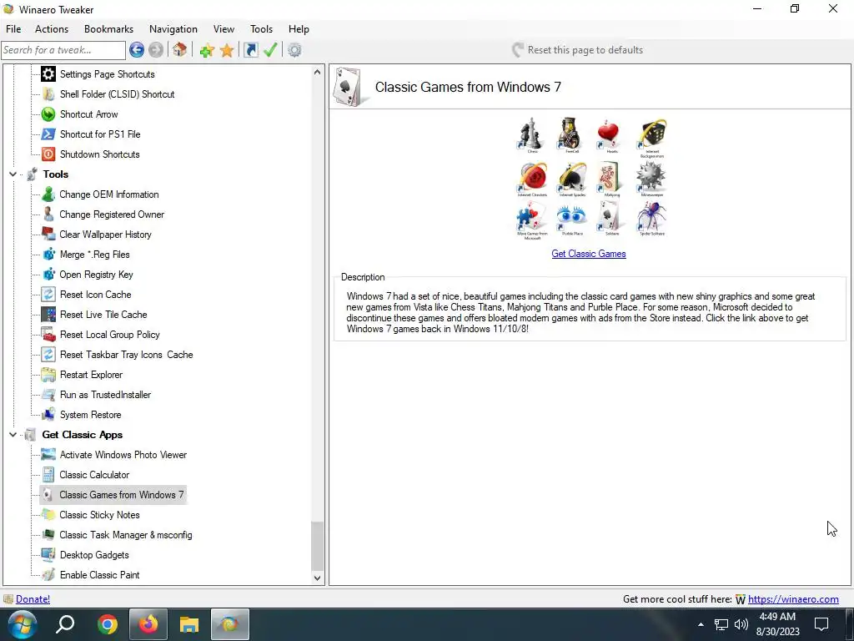This screenshot has height=641, width=854.
Task: Click the volume speaker tray icon
Action: click(741, 624)
